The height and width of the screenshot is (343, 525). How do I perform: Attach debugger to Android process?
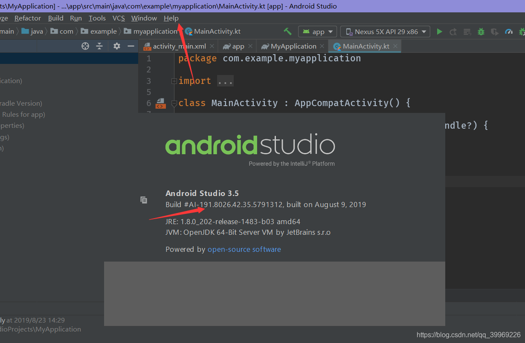point(494,31)
